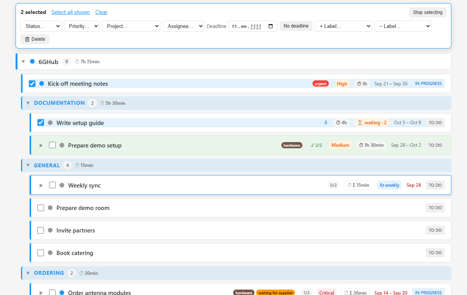Click the Invite partners task title
The width and height of the screenshot is (467, 295).
point(75,231)
